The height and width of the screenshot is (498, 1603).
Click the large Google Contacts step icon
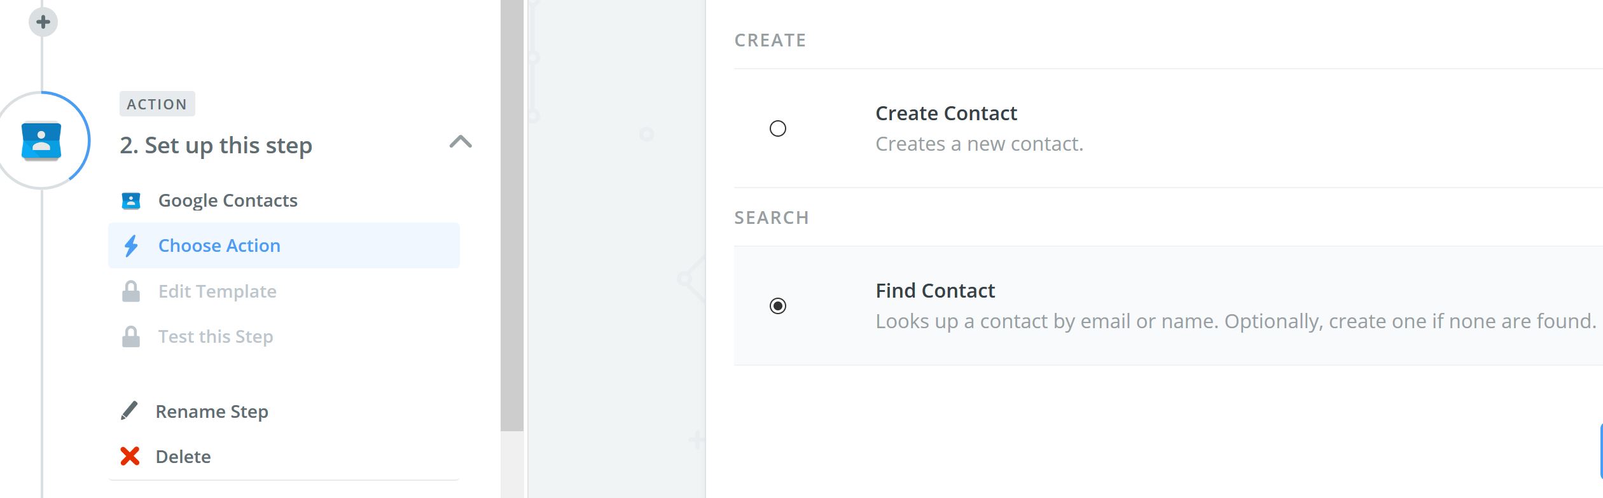[41, 141]
